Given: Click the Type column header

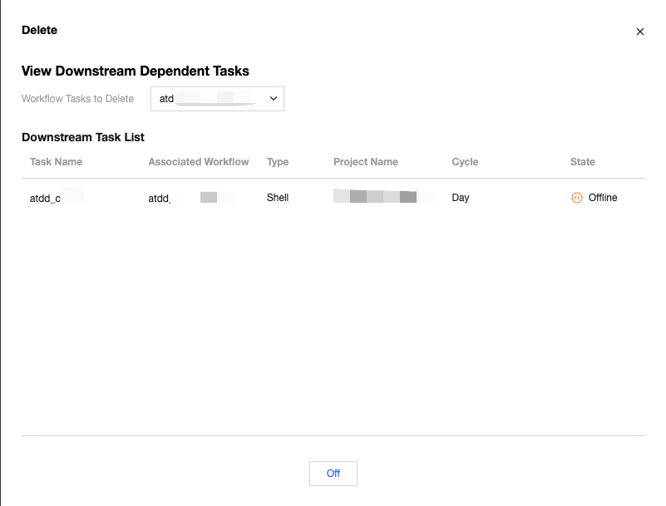Looking at the screenshot, I should coord(278,162).
